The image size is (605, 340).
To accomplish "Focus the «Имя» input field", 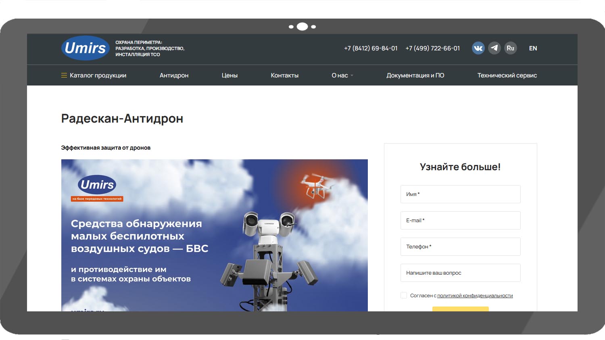I will 460,194.
